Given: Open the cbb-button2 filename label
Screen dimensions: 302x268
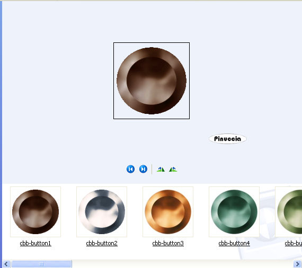Looking at the screenshot, I should tap(102, 243).
